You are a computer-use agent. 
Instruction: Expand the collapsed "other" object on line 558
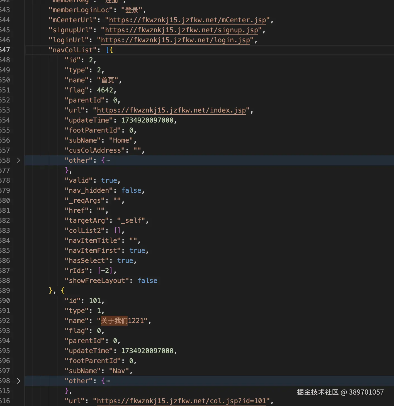point(18,160)
